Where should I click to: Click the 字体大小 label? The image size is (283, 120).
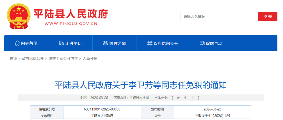coord(161,98)
